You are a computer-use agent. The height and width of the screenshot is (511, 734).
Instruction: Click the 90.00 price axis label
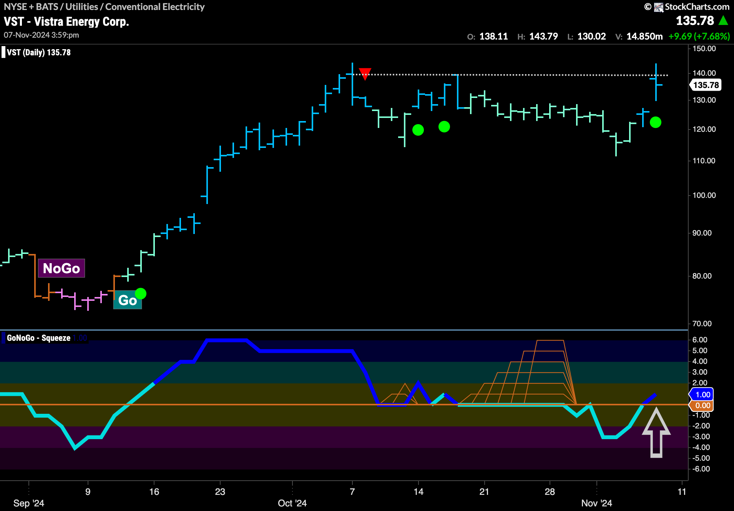pyautogui.click(x=702, y=233)
